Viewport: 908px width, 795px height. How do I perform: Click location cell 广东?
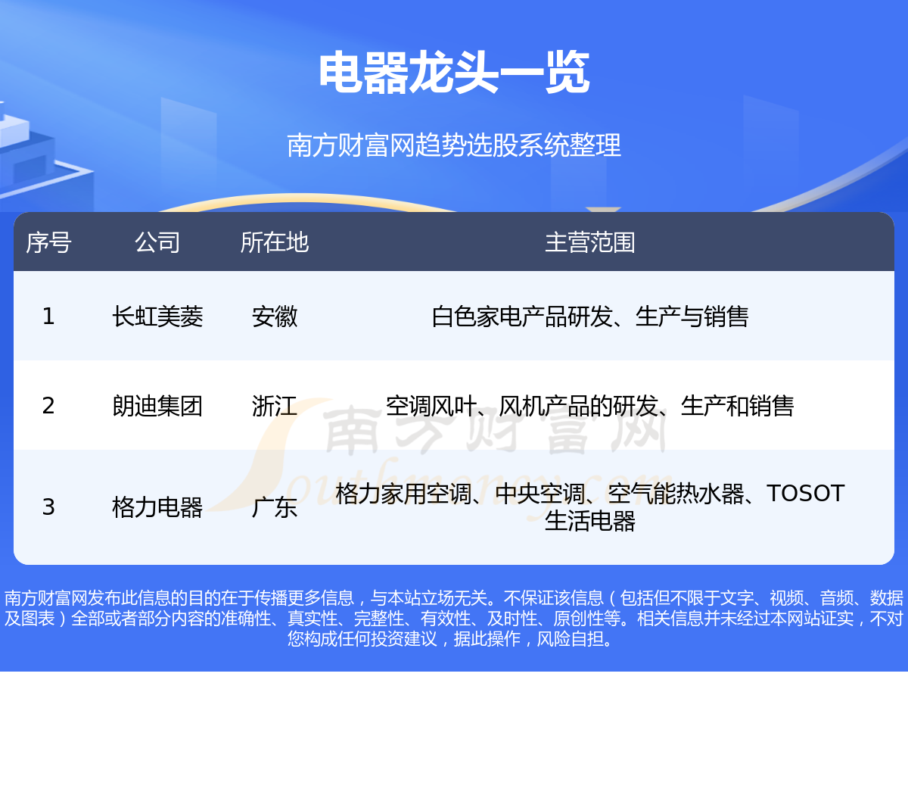[x=275, y=507]
